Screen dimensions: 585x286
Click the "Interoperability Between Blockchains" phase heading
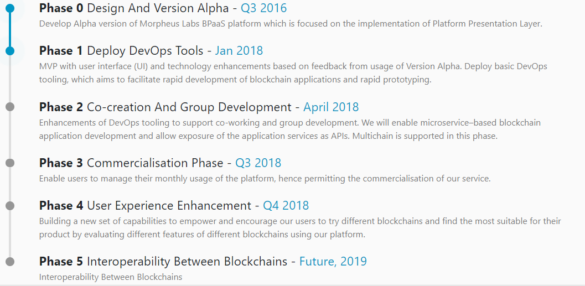point(187,262)
